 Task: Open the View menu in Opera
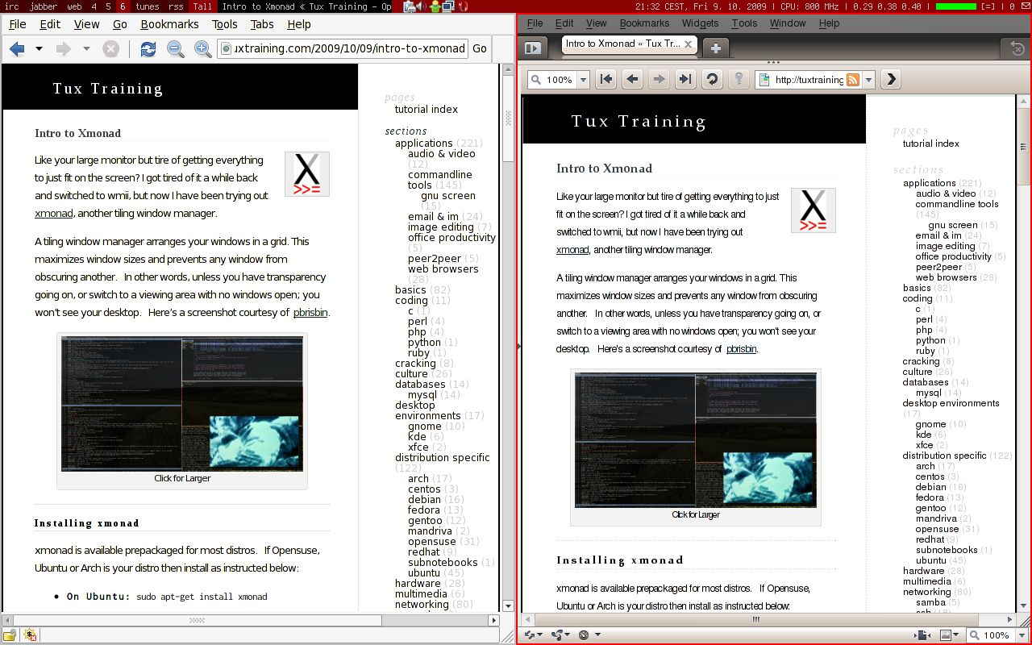coord(597,23)
